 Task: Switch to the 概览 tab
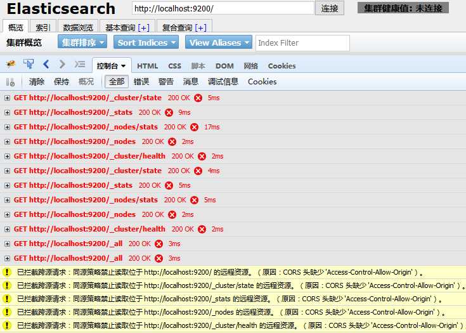pyautogui.click(x=15, y=27)
